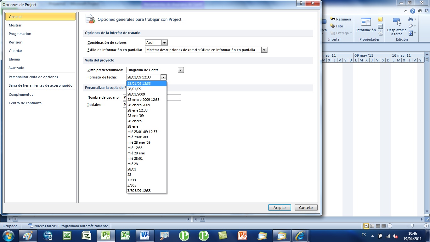Select the Revisión options category

coord(41,42)
